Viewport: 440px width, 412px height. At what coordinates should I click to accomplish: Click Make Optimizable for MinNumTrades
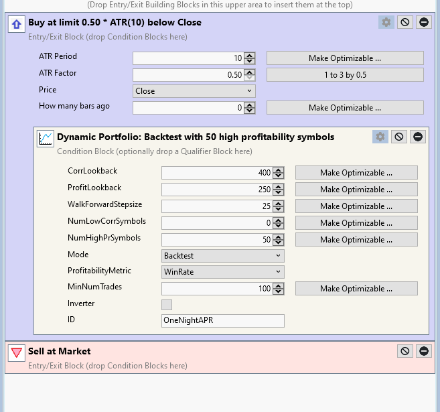(356, 289)
